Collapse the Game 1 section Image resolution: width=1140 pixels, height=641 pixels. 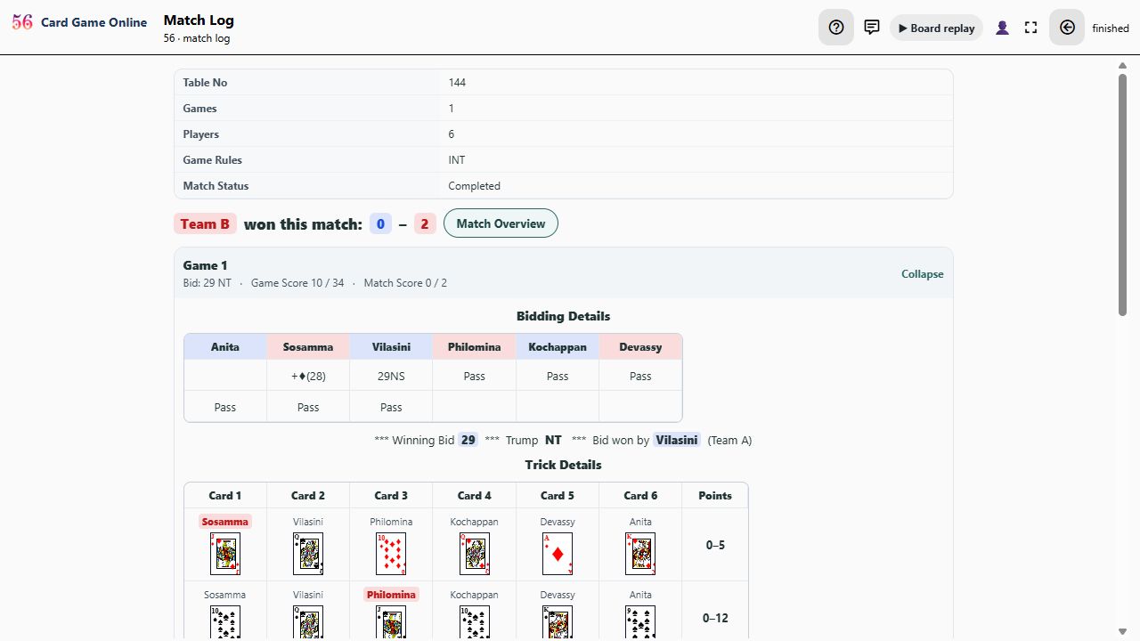[x=922, y=274]
